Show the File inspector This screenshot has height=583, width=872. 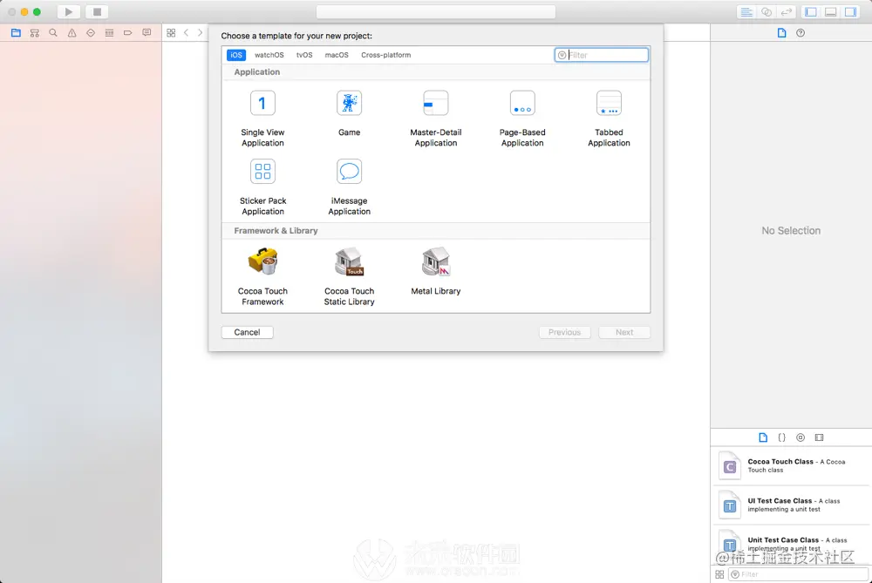[782, 33]
